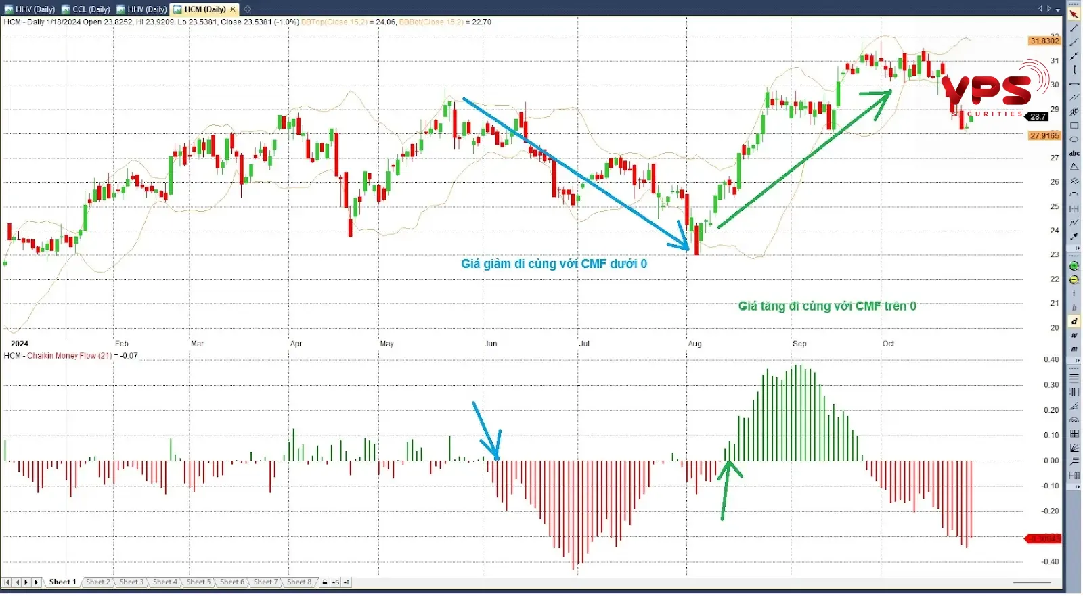Viewport: 1083px width, 596px height.
Task: Click the horizontal chart scrollbar
Action: pyautogui.click(x=1031, y=582)
